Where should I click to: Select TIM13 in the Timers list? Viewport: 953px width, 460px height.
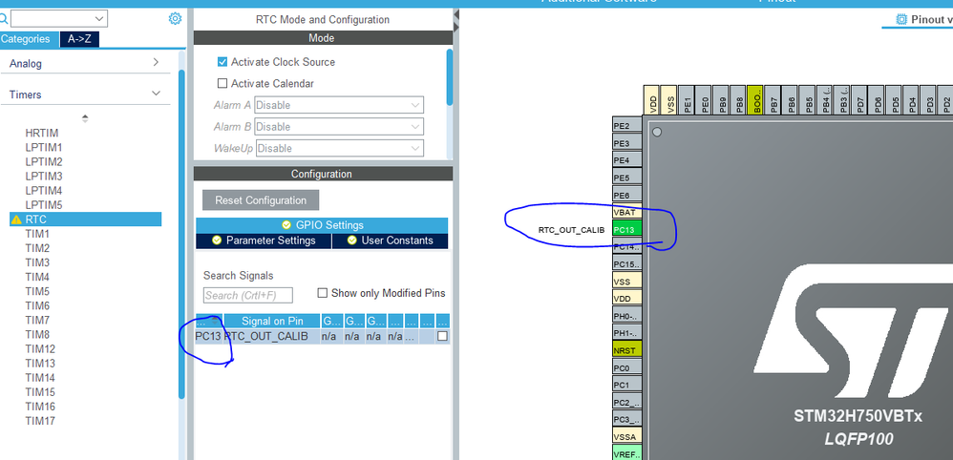point(40,364)
